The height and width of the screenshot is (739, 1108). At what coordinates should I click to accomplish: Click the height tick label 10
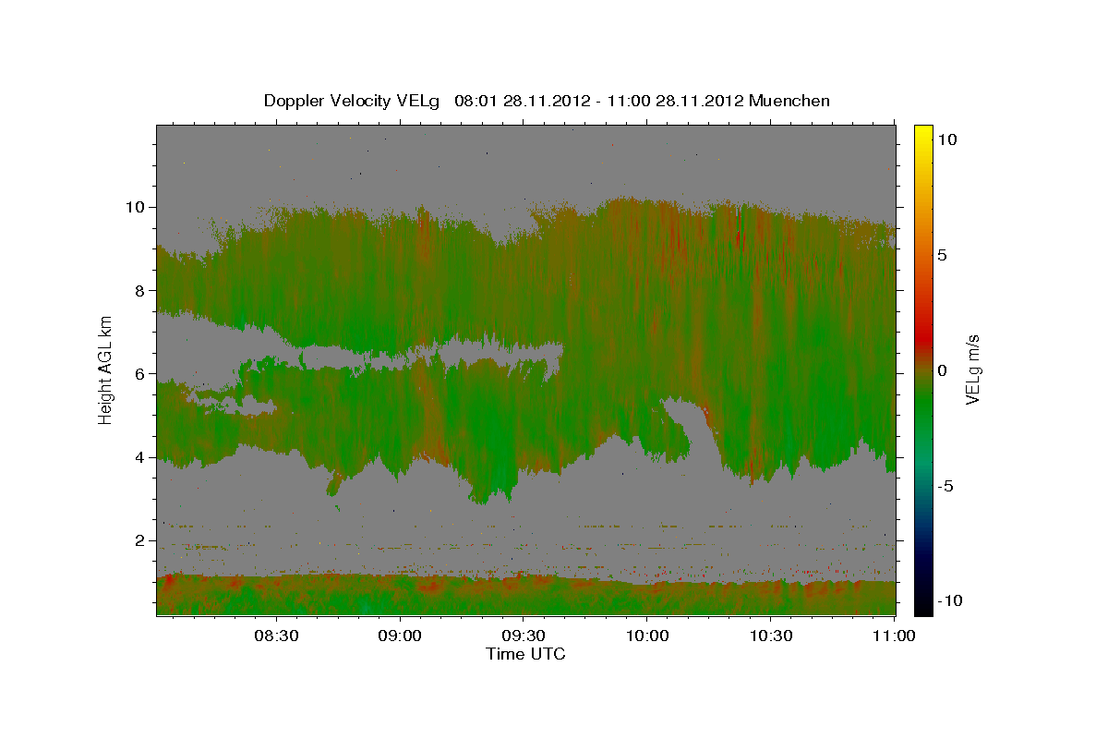pyautogui.click(x=136, y=207)
